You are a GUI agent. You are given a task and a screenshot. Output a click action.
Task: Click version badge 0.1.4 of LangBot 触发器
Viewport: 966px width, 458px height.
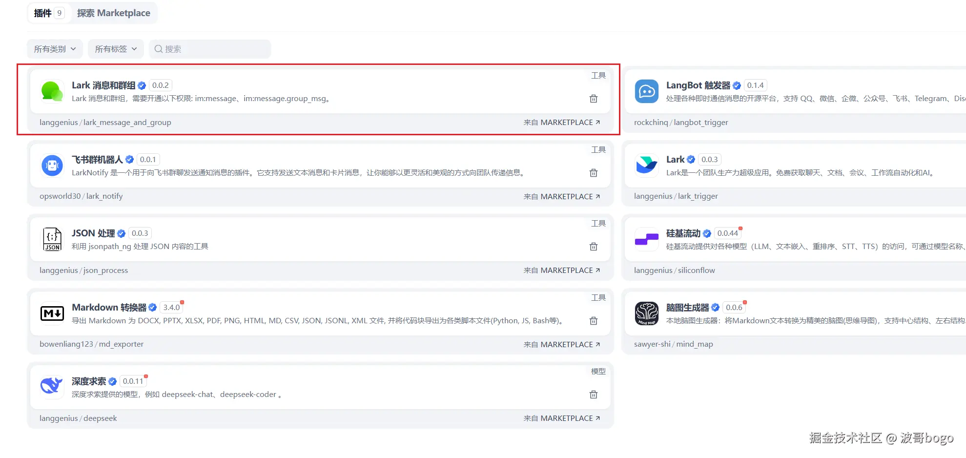tap(755, 85)
